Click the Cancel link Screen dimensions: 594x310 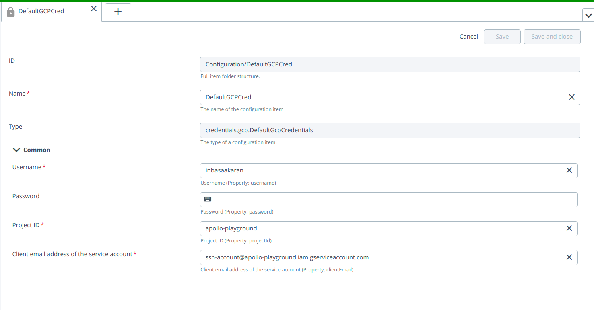point(469,37)
